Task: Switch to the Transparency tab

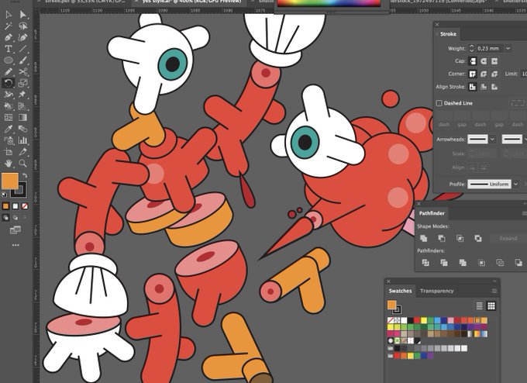Action: (436, 291)
